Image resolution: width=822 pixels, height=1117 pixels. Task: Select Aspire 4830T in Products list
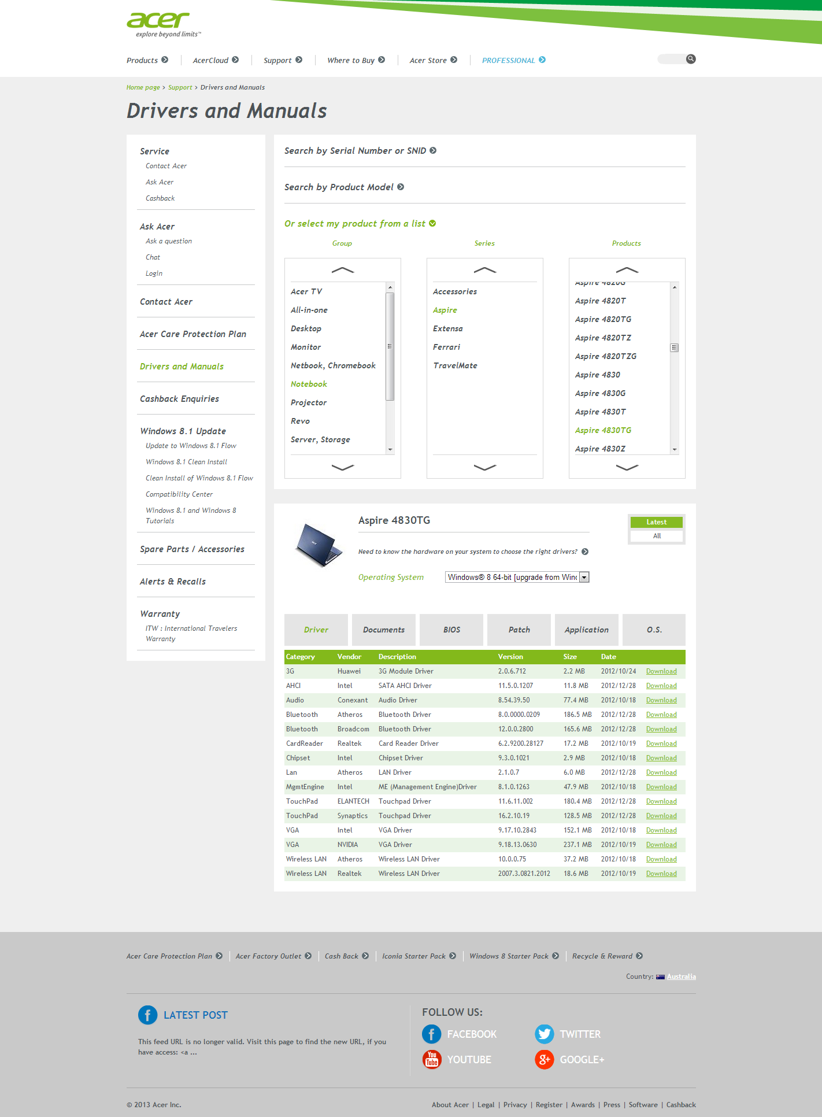pyautogui.click(x=601, y=412)
